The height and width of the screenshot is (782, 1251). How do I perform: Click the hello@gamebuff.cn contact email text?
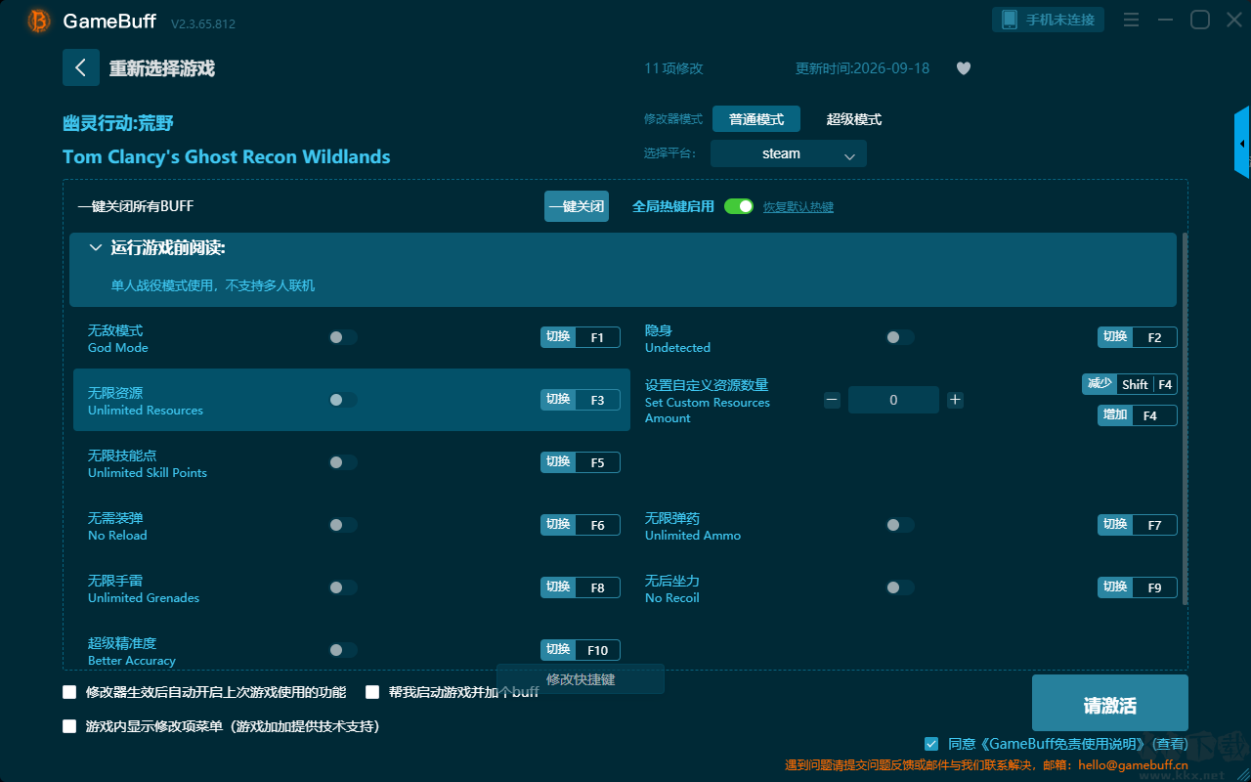(1133, 764)
